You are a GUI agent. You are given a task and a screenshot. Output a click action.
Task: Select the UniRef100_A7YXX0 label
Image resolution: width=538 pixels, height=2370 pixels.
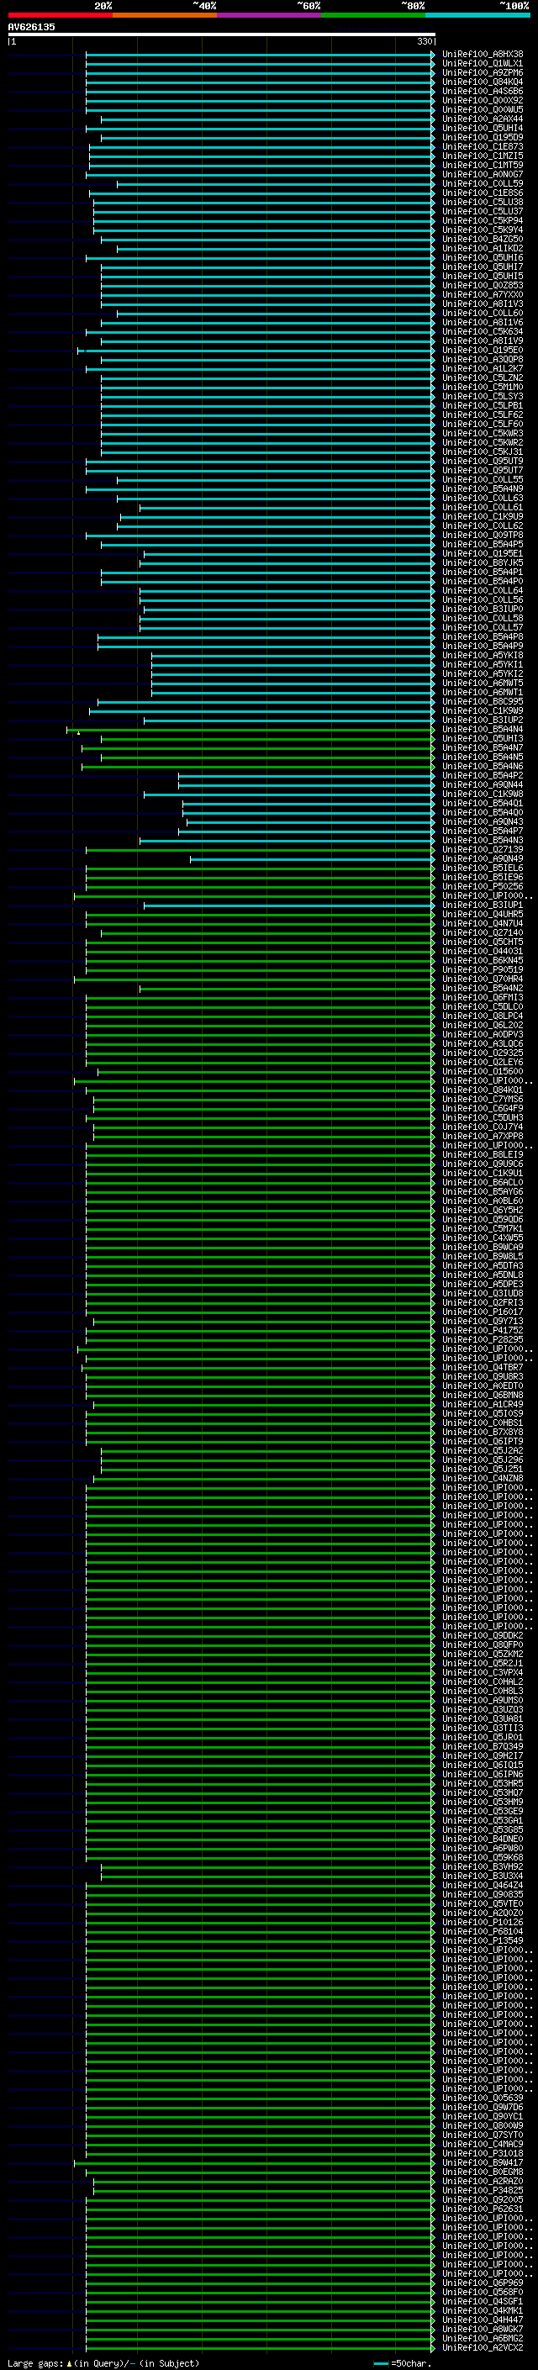pyautogui.click(x=483, y=295)
